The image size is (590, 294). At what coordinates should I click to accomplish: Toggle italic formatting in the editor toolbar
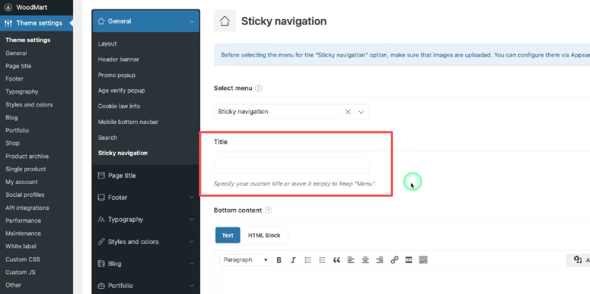pyautogui.click(x=293, y=260)
